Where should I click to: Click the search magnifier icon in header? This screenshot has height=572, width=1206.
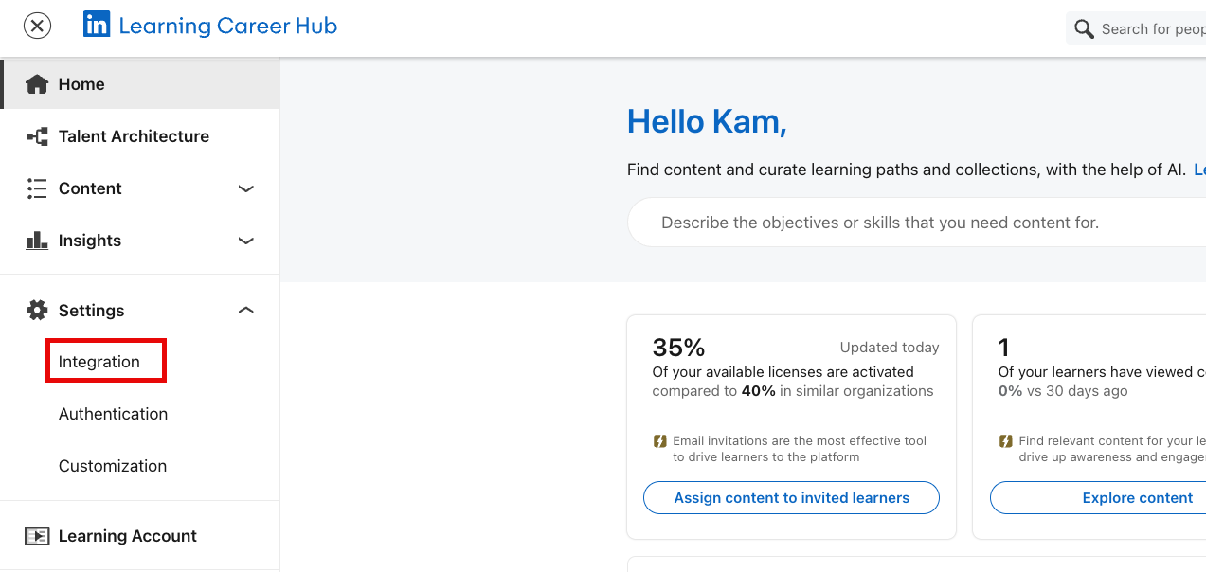(x=1083, y=28)
